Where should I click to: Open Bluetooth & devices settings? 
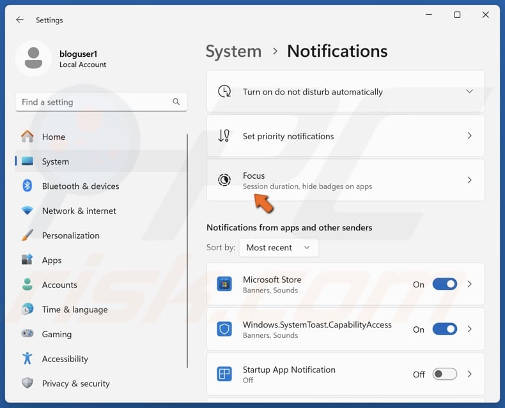[x=81, y=186]
